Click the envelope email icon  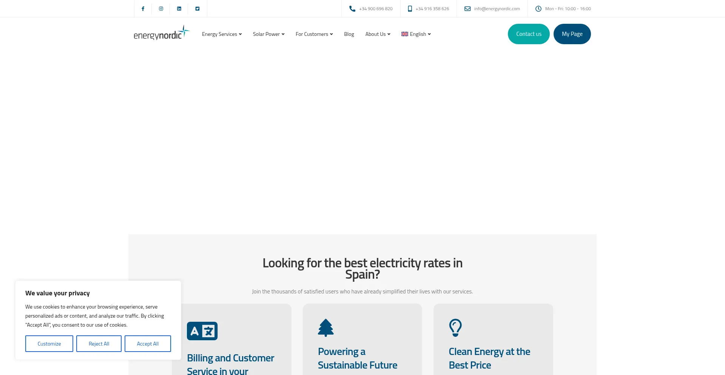tap(467, 9)
